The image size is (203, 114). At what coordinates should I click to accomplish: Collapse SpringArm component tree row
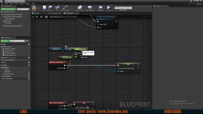point(3,21)
